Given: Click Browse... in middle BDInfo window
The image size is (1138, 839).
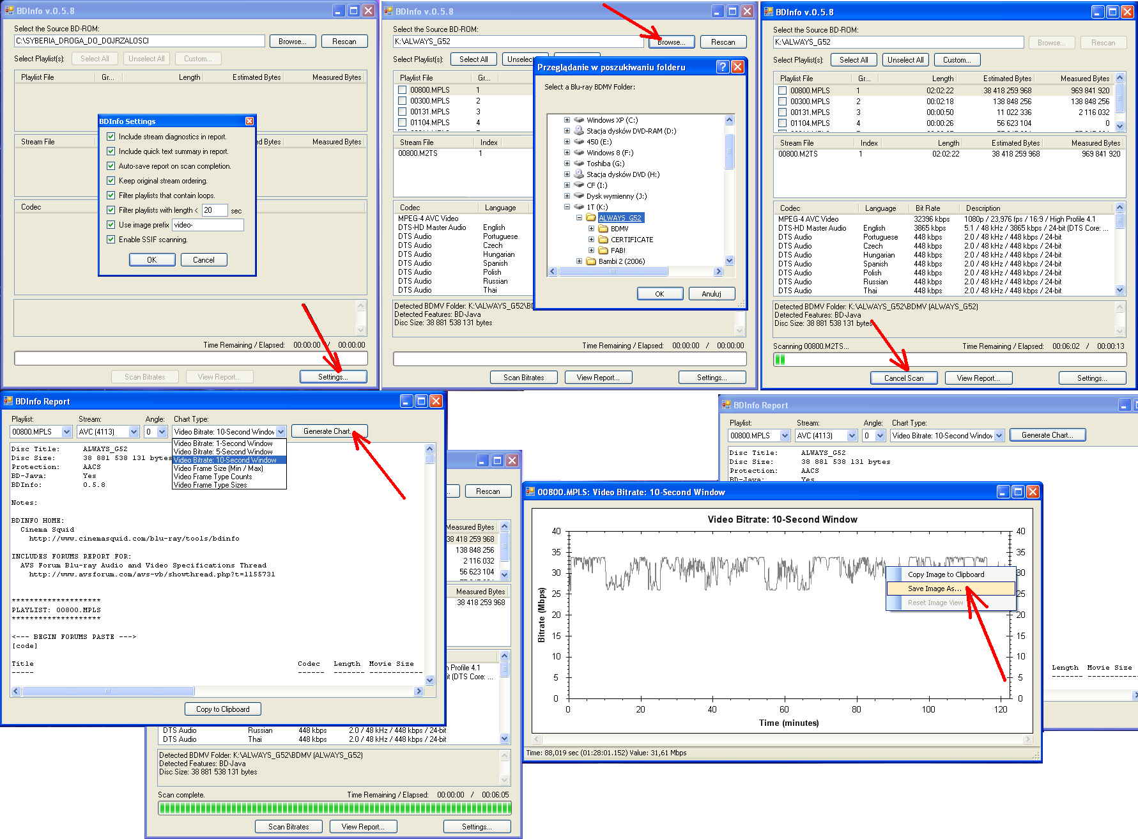Looking at the screenshot, I should pyautogui.click(x=672, y=42).
